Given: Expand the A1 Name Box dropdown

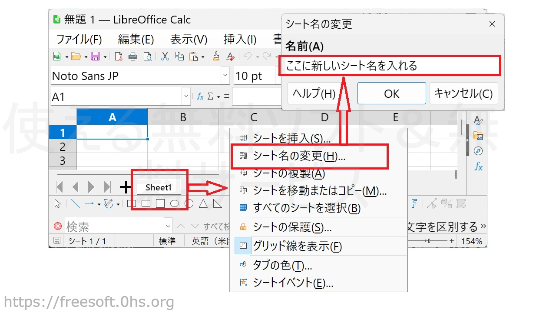Looking at the screenshot, I should [x=186, y=97].
